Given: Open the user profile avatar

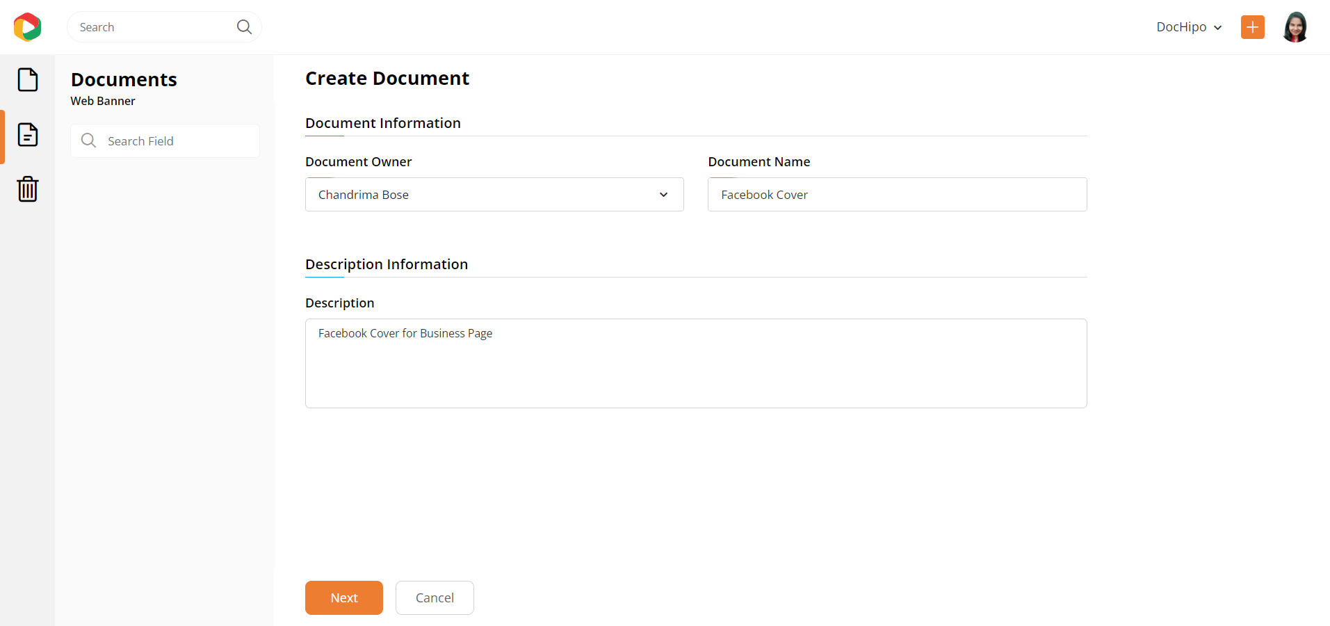Looking at the screenshot, I should [1295, 27].
